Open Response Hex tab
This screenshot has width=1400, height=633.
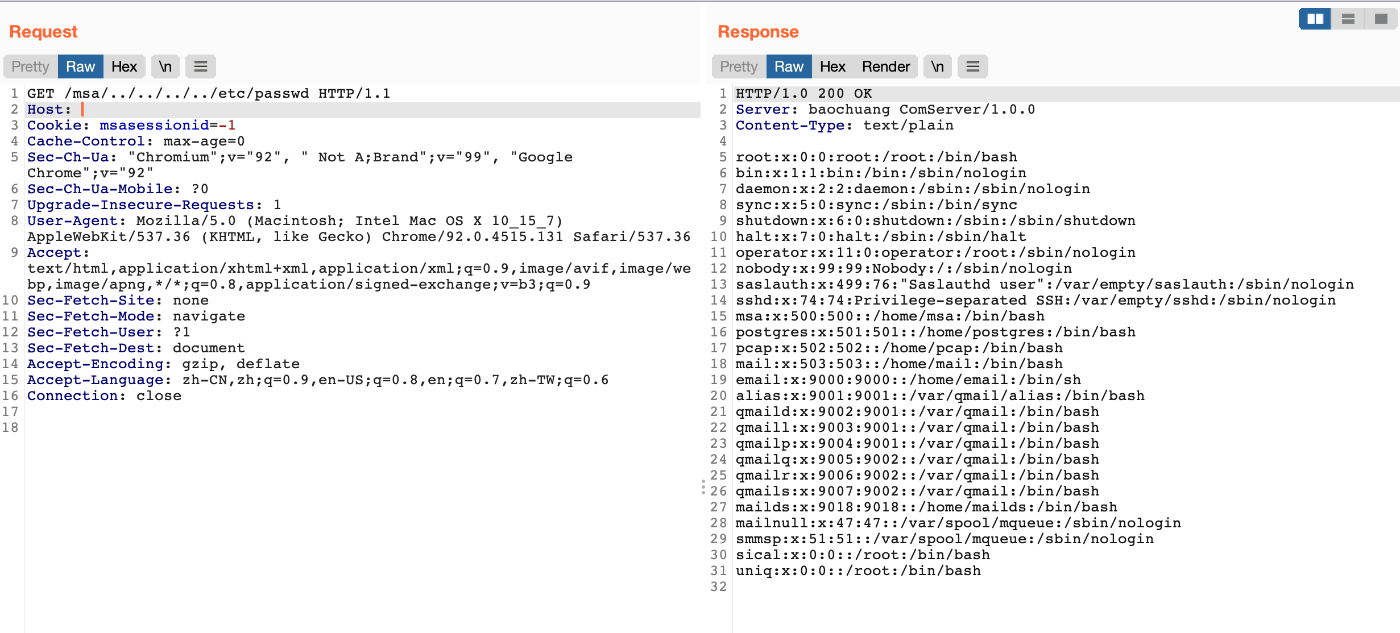(x=832, y=66)
